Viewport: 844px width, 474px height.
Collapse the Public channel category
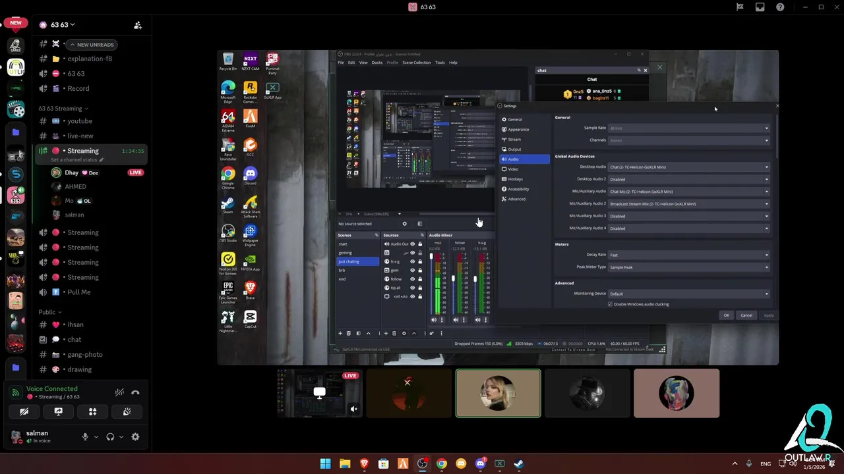click(50, 312)
